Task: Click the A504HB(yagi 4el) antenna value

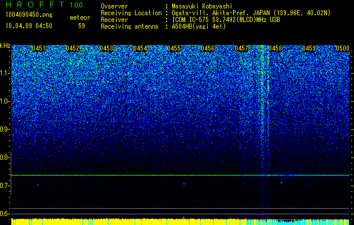Action: [x=199, y=26]
